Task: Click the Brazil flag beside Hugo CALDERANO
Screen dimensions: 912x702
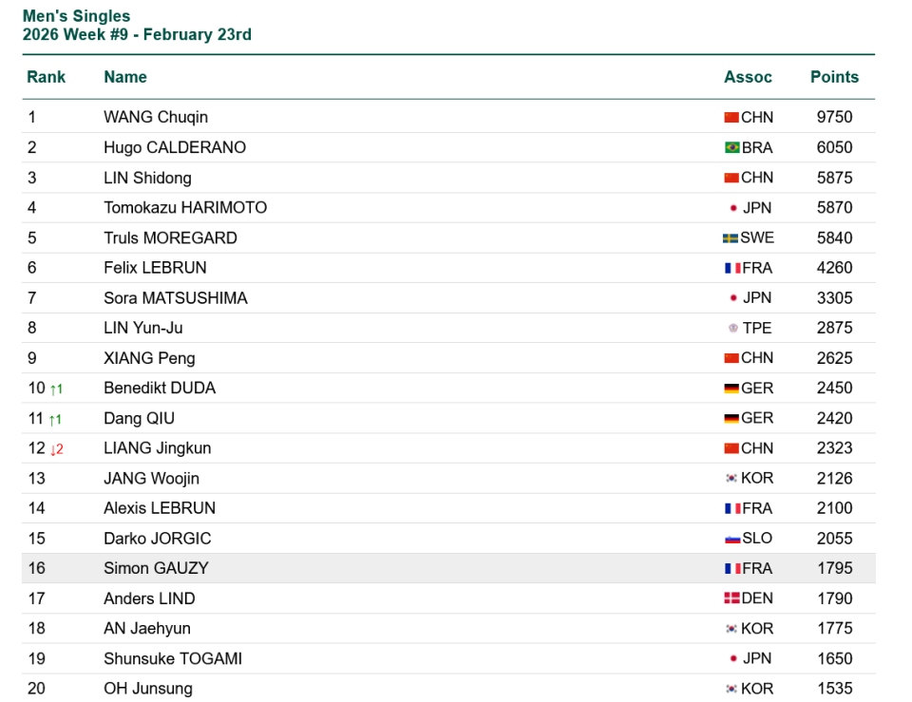Action: pyautogui.click(x=731, y=147)
